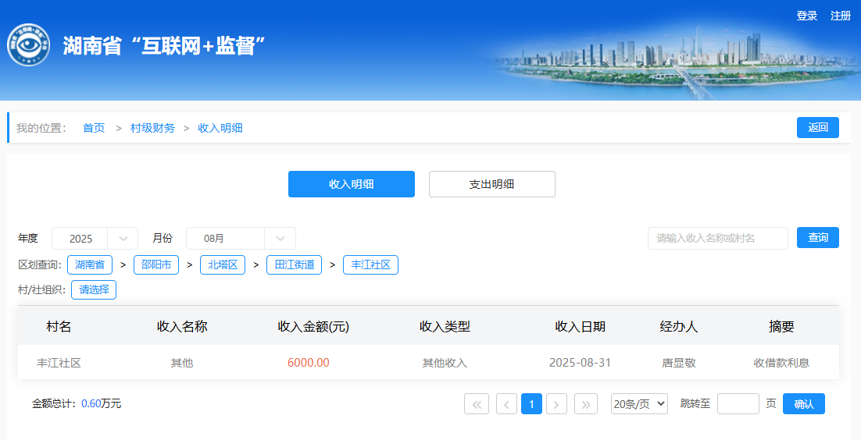Screen dimensions: 861x440
Task: Click the next page arrow
Action: pyautogui.click(x=556, y=403)
